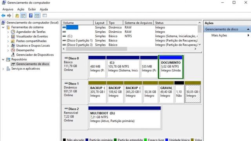Sort by Layout column header
The image size is (251, 141).
pos(100,23)
